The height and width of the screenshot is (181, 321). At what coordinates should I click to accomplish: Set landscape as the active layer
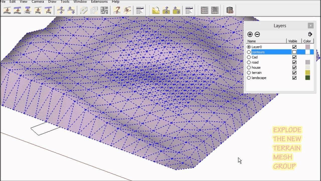point(249,78)
